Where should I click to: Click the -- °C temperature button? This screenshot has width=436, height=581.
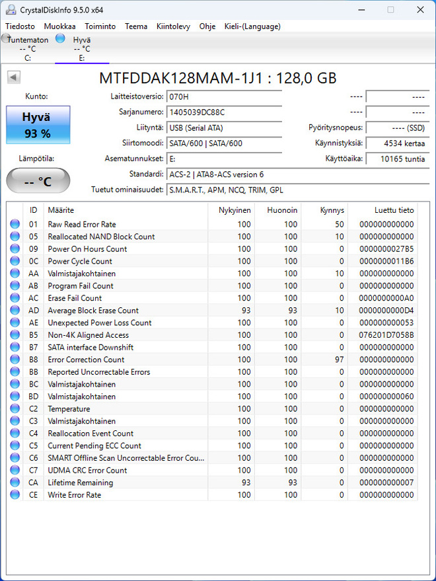(x=38, y=181)
